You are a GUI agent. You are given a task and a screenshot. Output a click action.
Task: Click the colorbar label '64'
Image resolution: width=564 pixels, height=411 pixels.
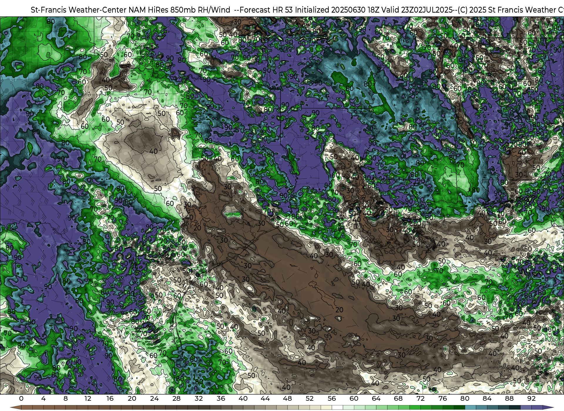[376, 398]
